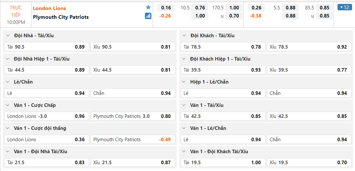Select Xỉu 21.5 odds 0.87

tap(133, 163)
